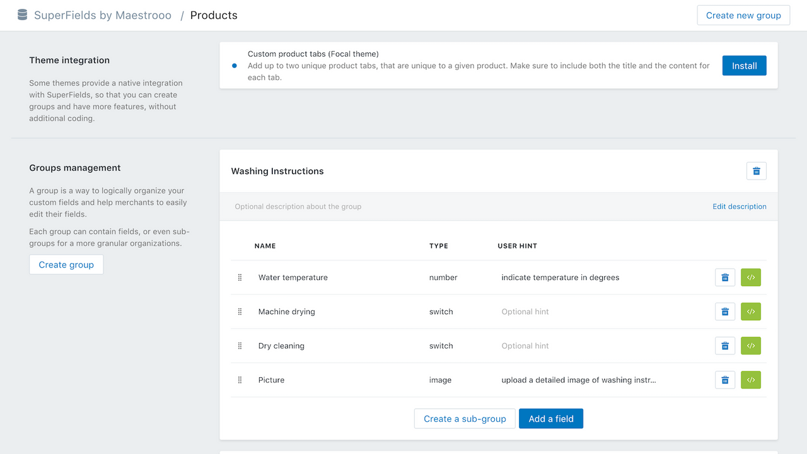Viewport: 807px width, 454px height.
Task: Open code snippet for the Picture field
Action: click(750, 380)
